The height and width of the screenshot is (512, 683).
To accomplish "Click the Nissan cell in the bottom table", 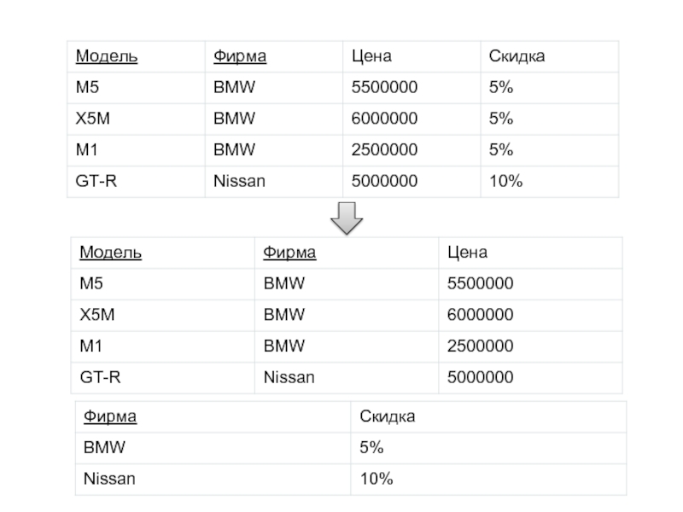I will (109, 480).
